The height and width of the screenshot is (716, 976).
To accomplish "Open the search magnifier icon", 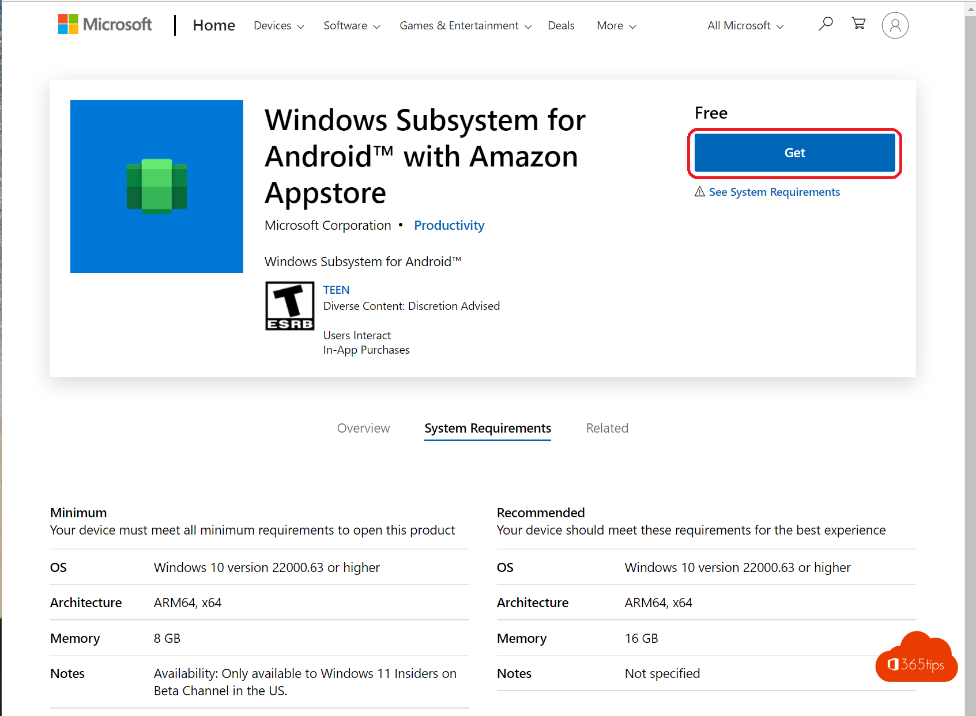I will 826,24.
